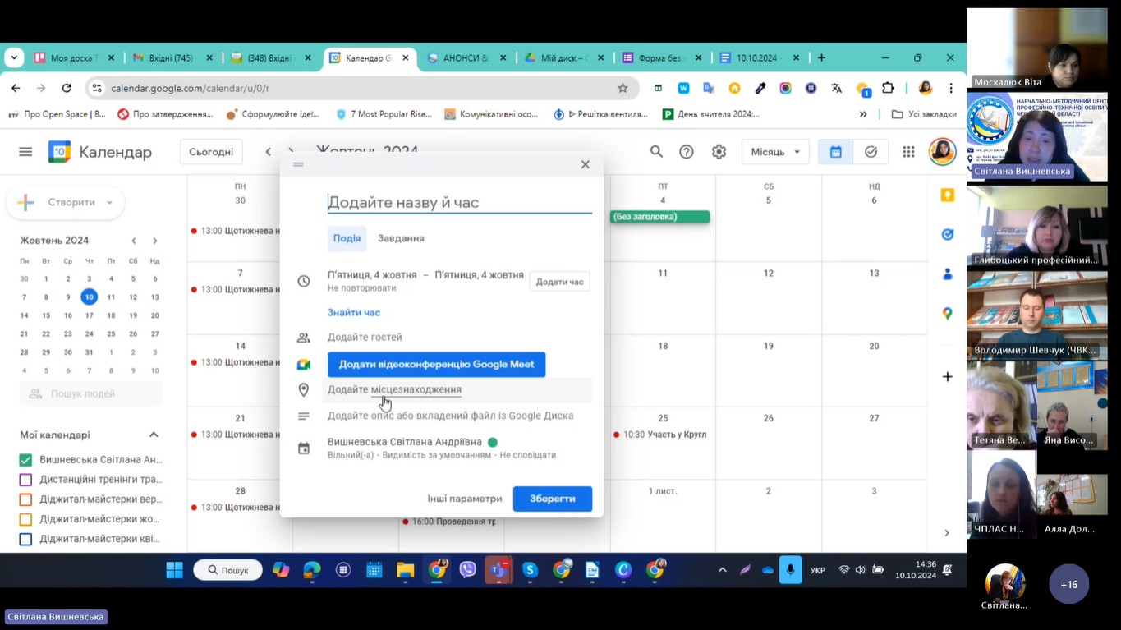Open Google Keep in side panel
The image size is (1121, 630).
(947, 195)
